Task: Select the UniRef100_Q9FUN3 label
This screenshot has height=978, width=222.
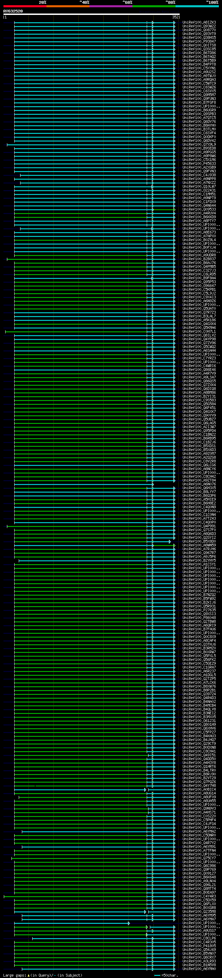Action: pyautogui.click(x=199, y=99)
